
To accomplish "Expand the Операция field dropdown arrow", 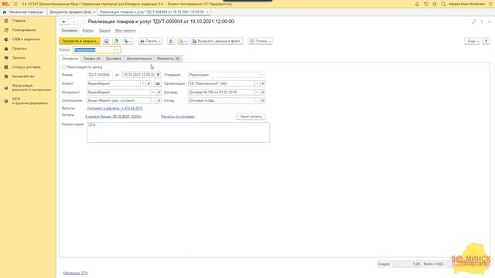I will (x=262, y=75).
